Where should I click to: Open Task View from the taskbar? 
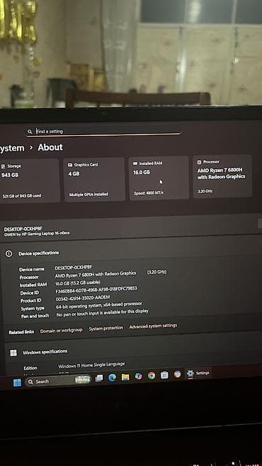99,378
